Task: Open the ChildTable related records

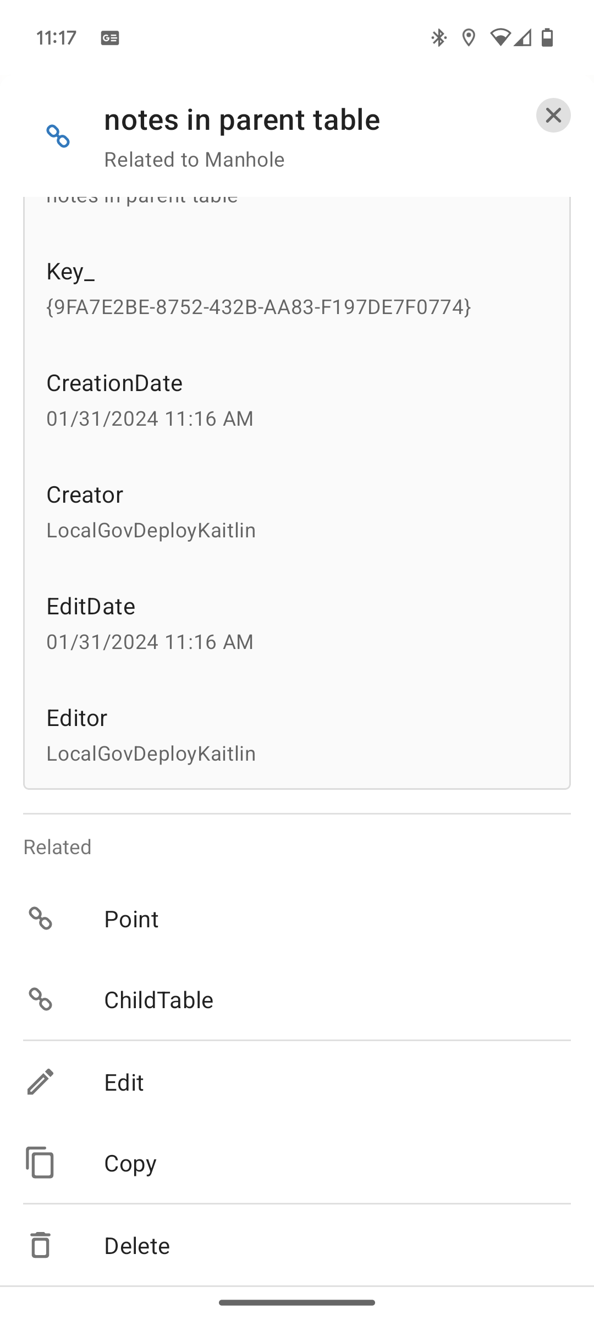Action: (x=158, y=1000)
